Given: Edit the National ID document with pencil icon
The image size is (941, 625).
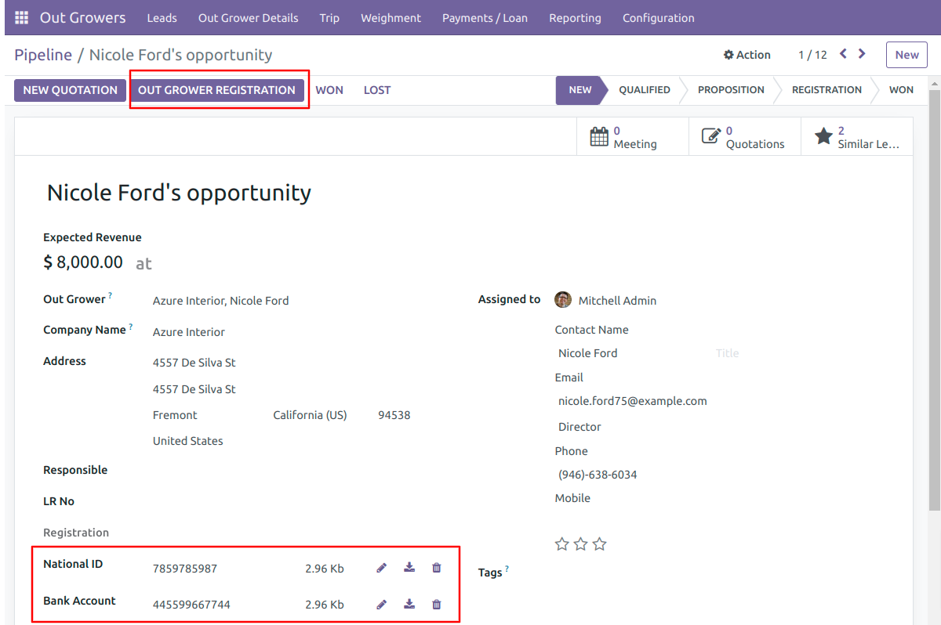Looking at the screenshot, I should (x=382, y=568).
